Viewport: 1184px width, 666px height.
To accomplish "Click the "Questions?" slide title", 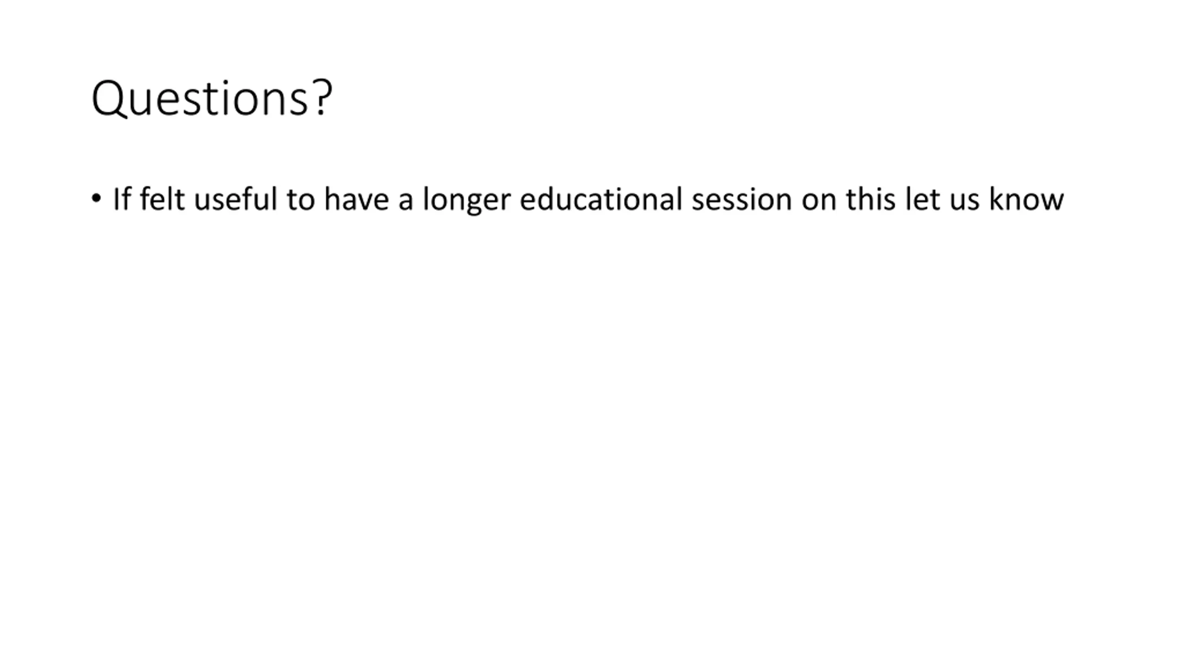I will 212,98.
